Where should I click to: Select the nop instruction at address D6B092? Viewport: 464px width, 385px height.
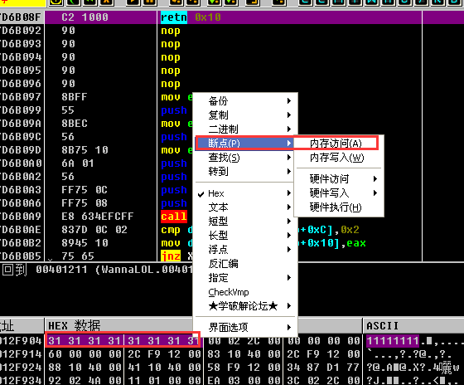pos(171,31)
